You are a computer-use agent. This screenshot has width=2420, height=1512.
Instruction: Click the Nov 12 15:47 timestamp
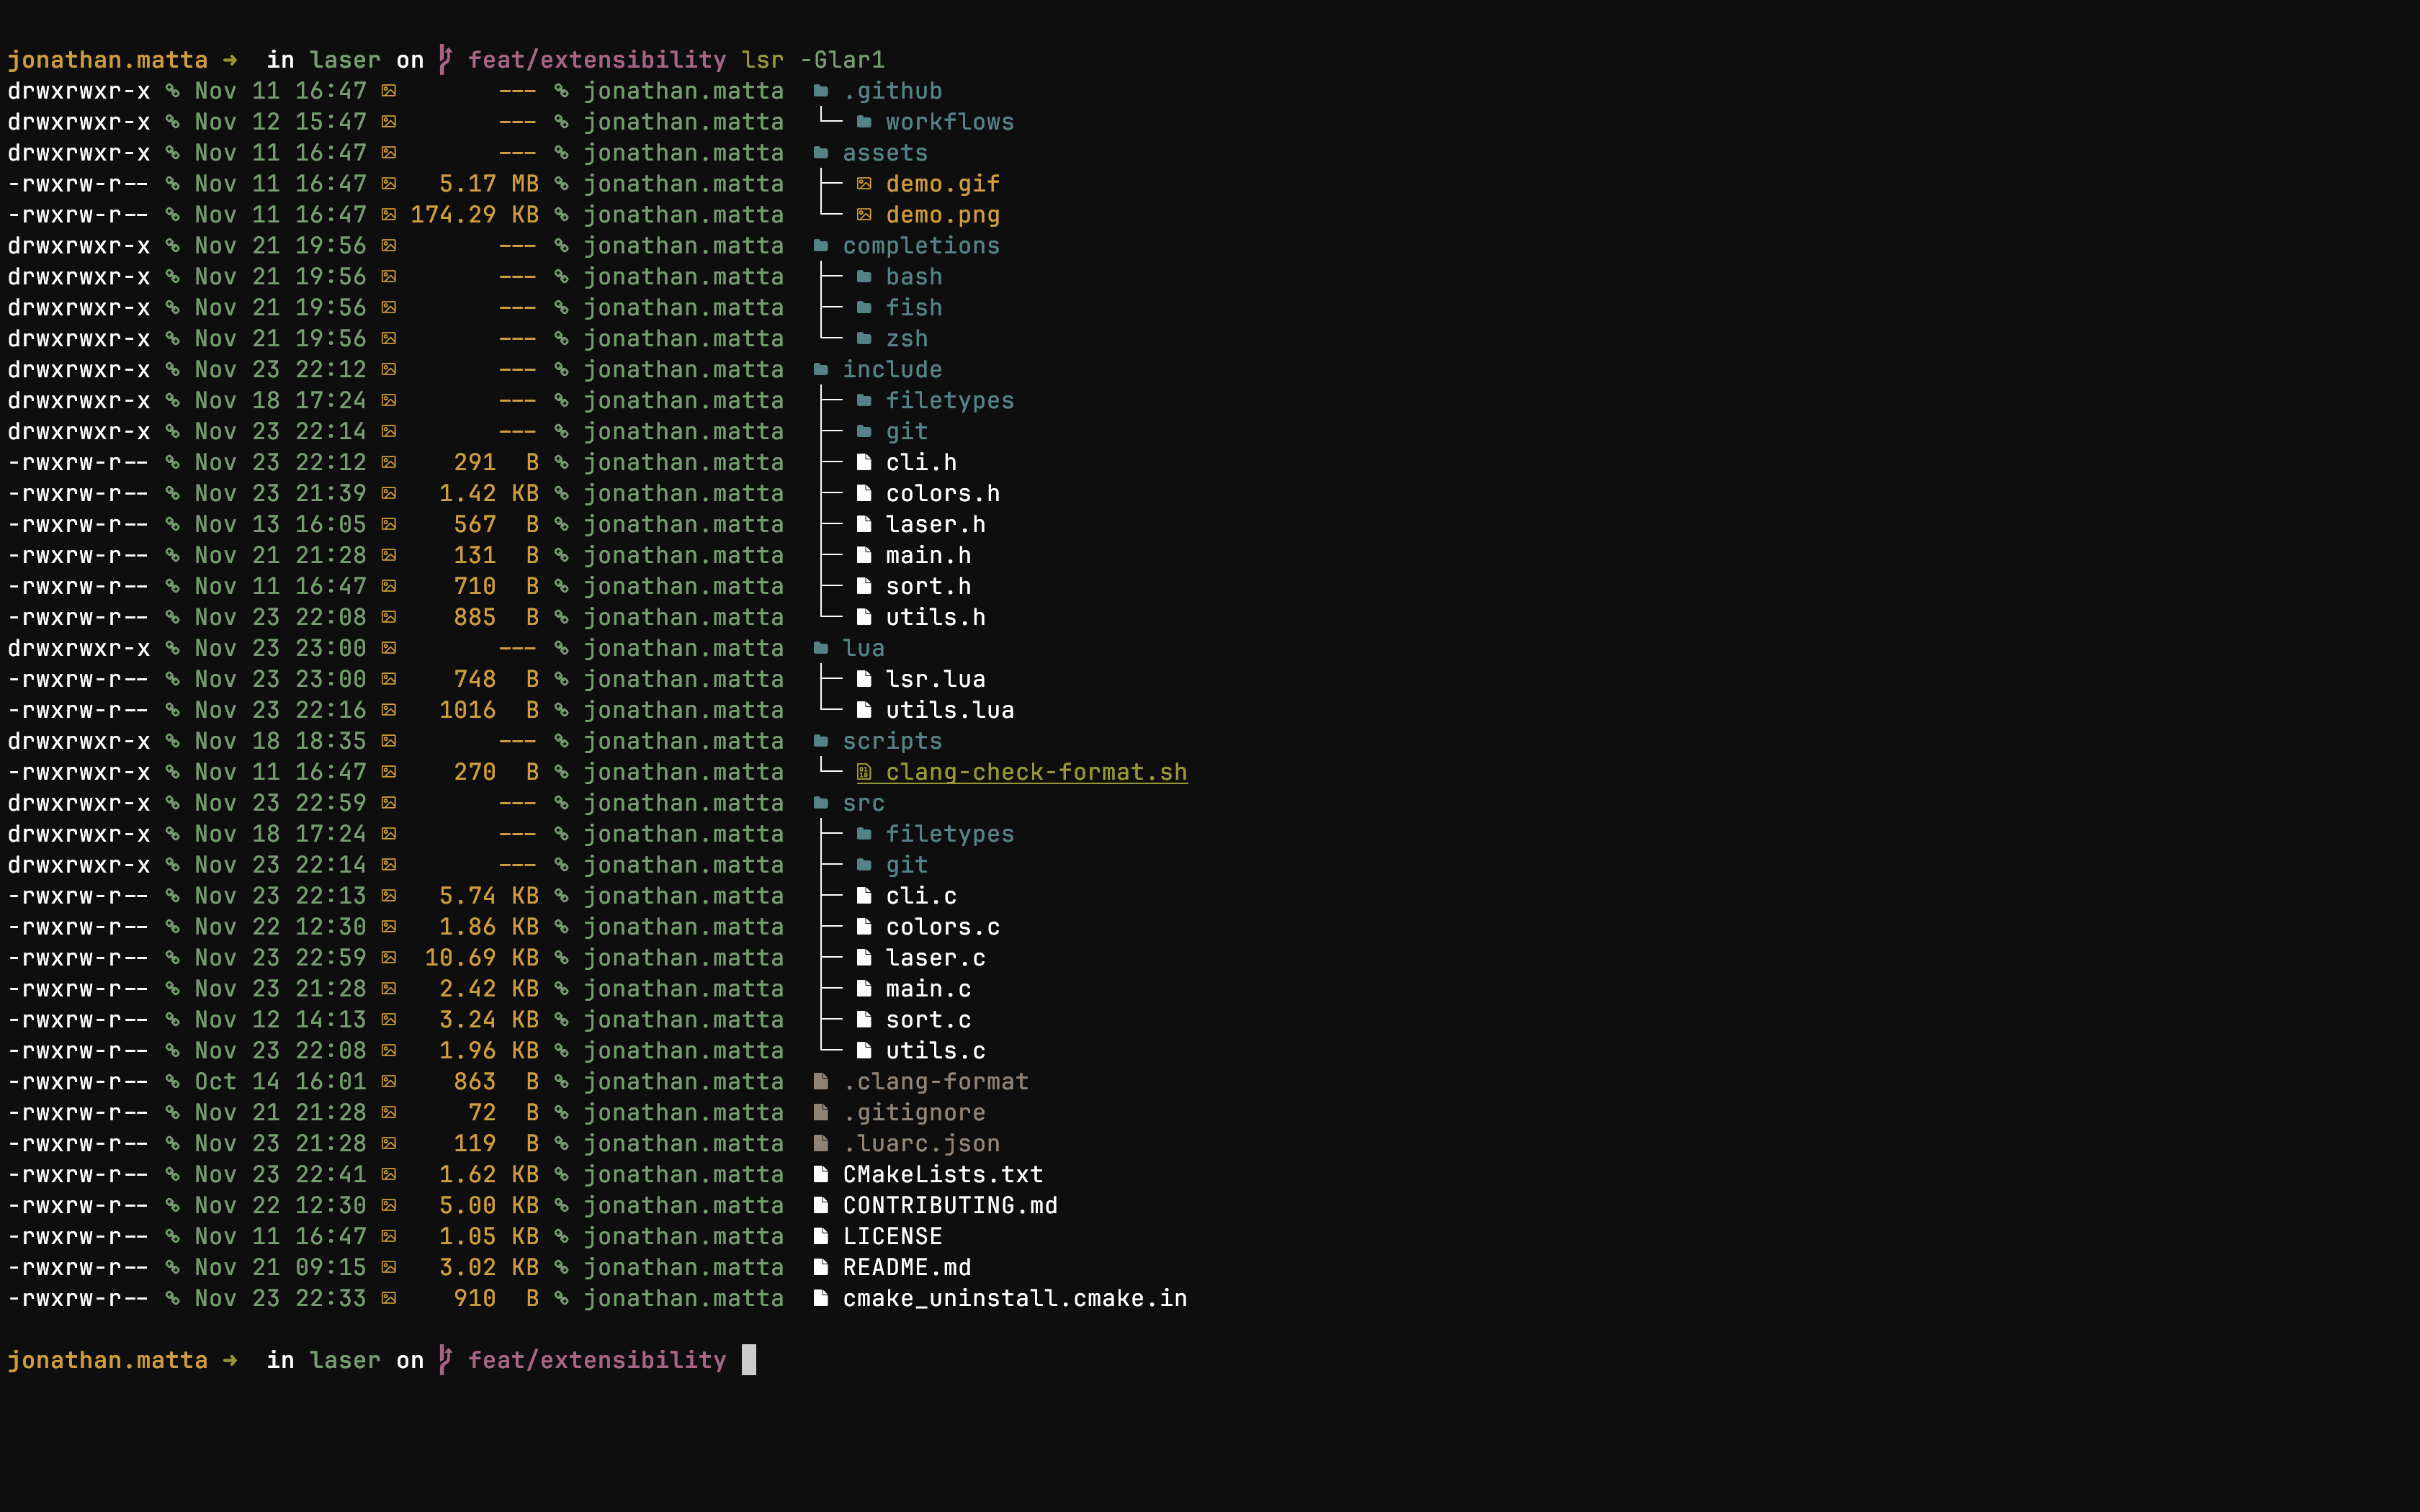coord(280,122)
